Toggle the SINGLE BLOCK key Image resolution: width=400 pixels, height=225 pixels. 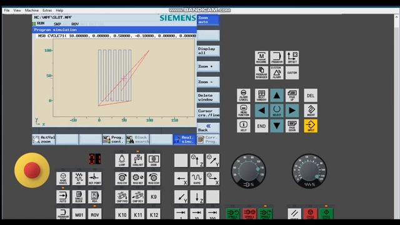pyautogui.click(x=79, y=197)
